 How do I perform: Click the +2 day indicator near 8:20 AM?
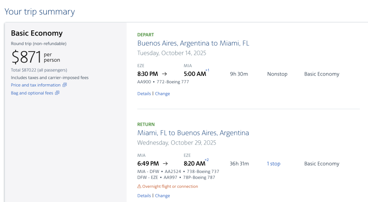click(207, 160)
